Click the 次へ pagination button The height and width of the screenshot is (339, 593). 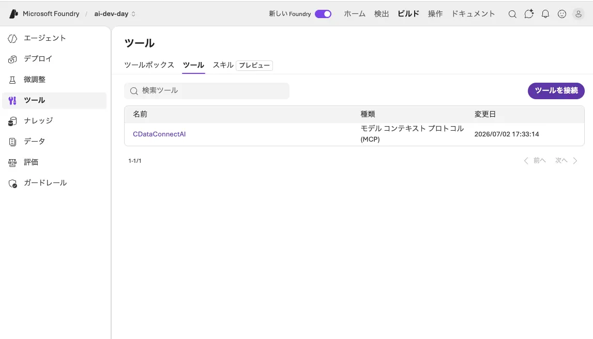[x=566, y=161]
